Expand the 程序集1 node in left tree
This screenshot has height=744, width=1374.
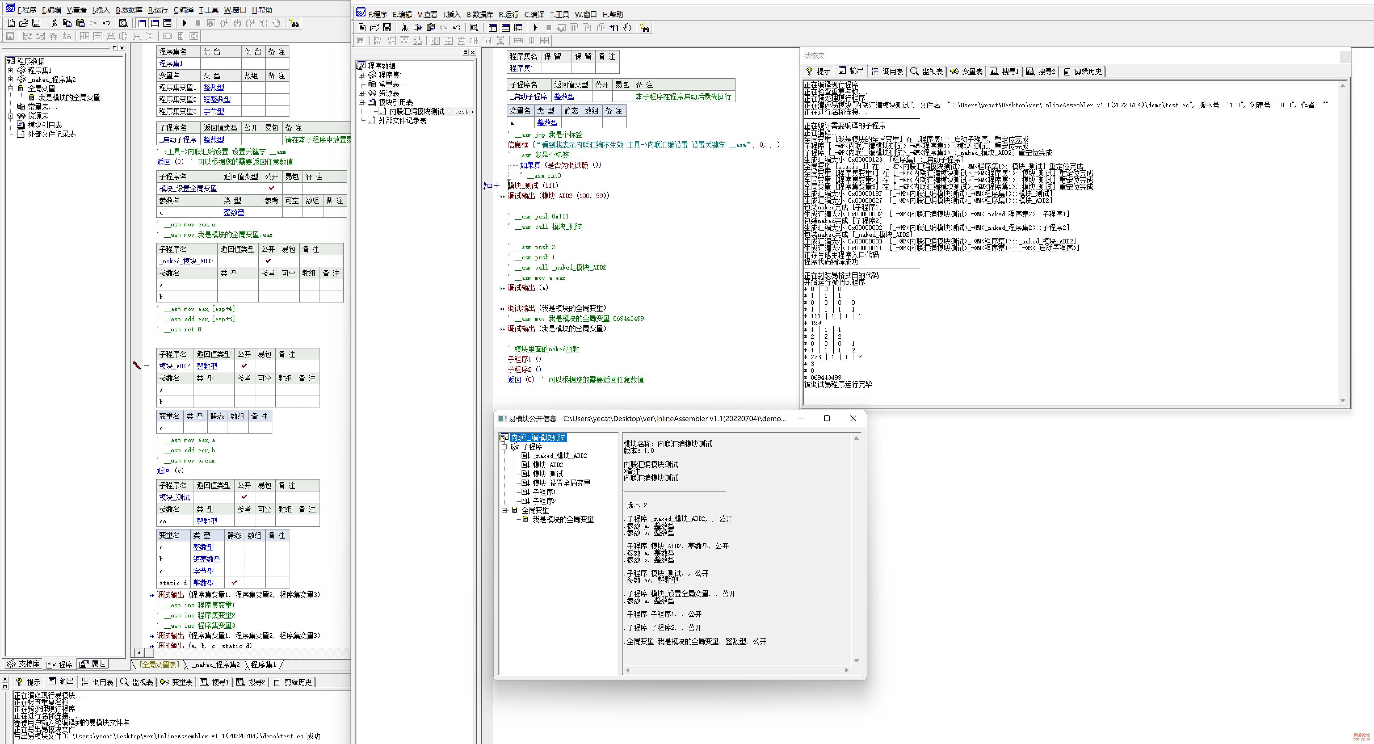10,70
